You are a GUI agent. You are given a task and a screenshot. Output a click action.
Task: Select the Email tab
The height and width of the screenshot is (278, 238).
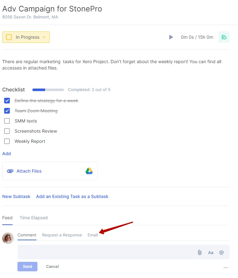(93, 235)
